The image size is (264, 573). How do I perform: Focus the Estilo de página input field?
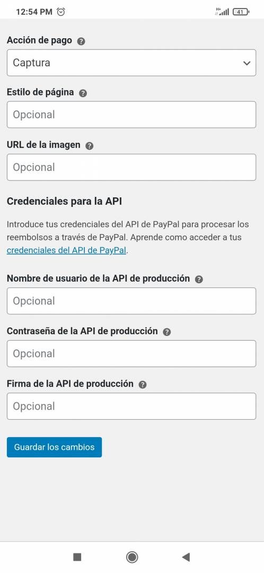131,115
